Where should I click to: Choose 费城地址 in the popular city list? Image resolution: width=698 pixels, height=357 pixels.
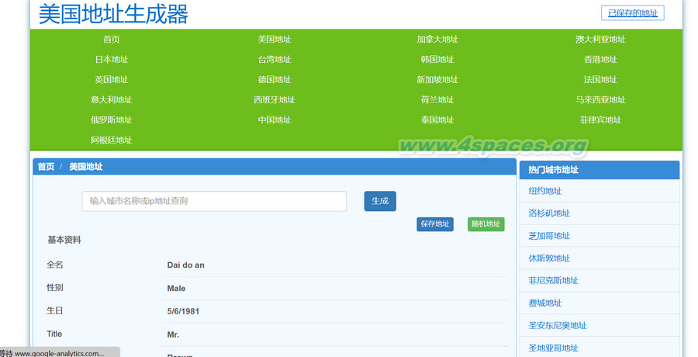(x=545, y=303)
